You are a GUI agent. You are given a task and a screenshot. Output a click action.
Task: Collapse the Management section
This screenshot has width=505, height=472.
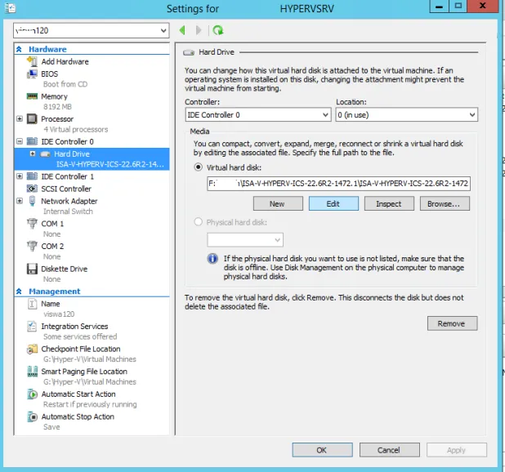click(19, 292)
